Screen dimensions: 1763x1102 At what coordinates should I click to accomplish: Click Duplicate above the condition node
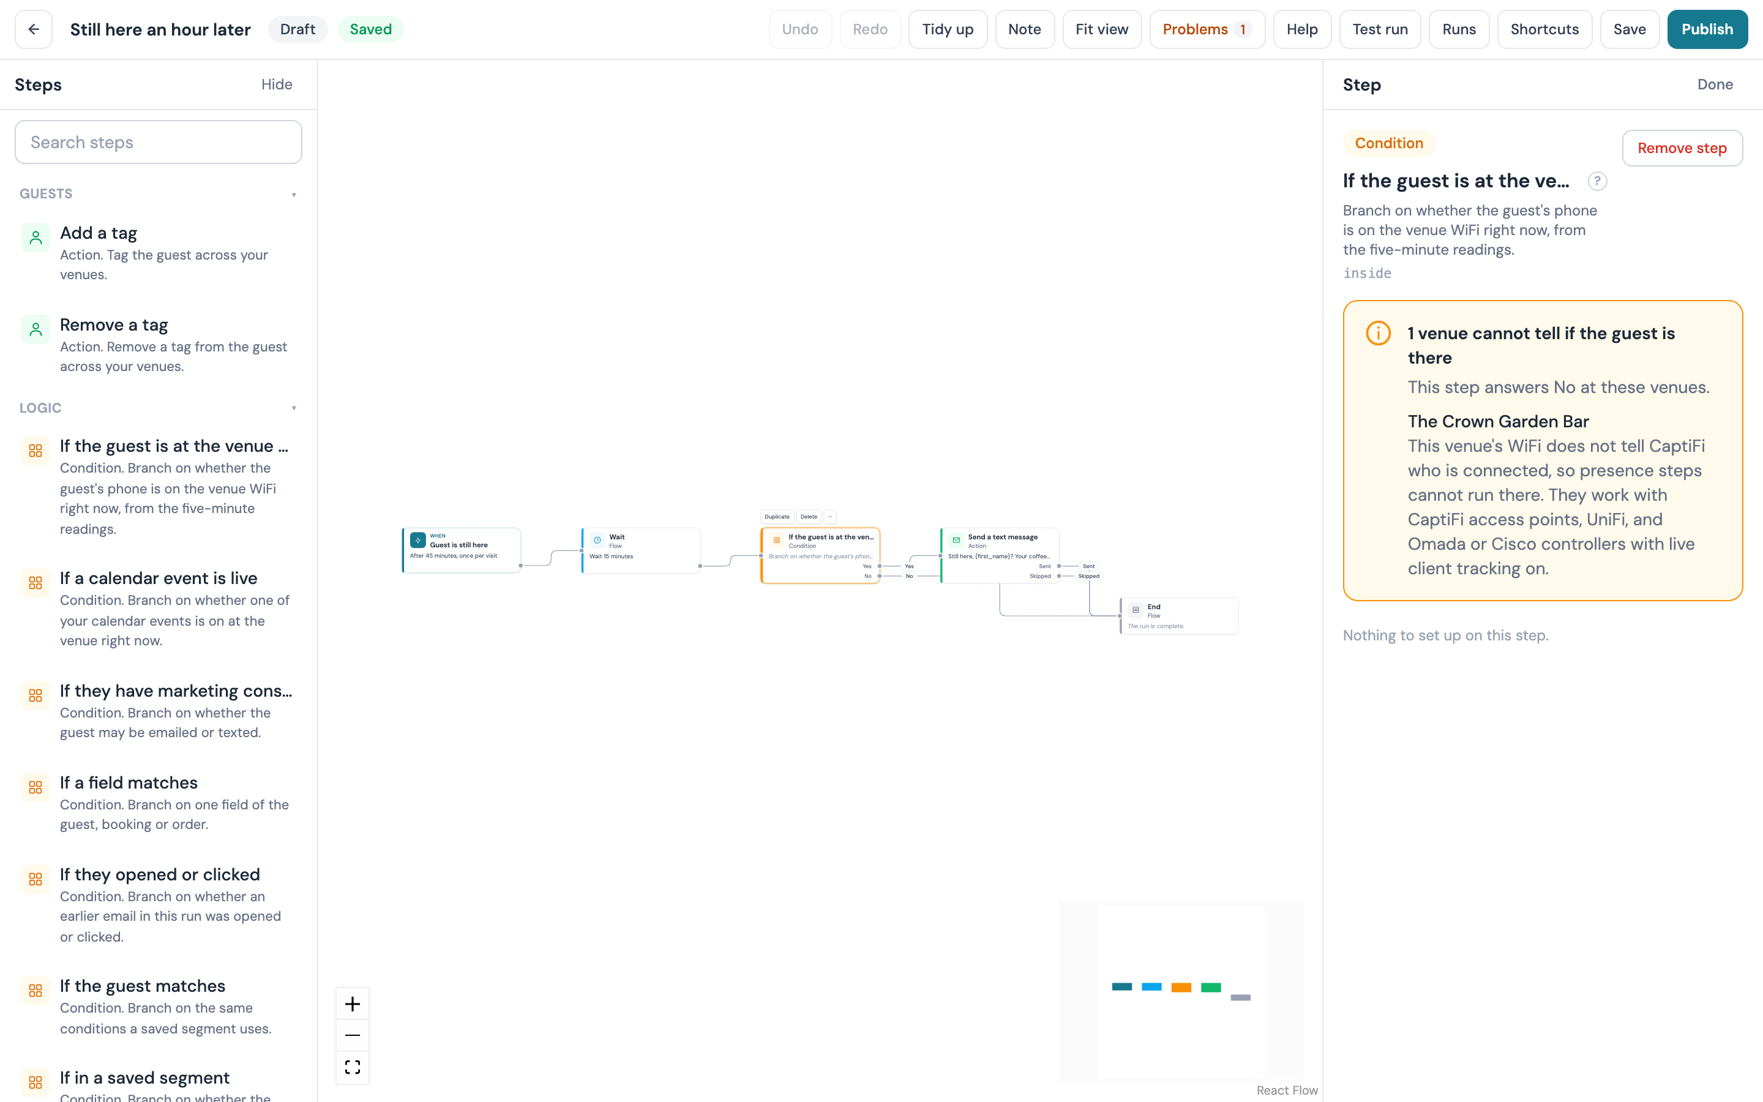tap(777, 517)
